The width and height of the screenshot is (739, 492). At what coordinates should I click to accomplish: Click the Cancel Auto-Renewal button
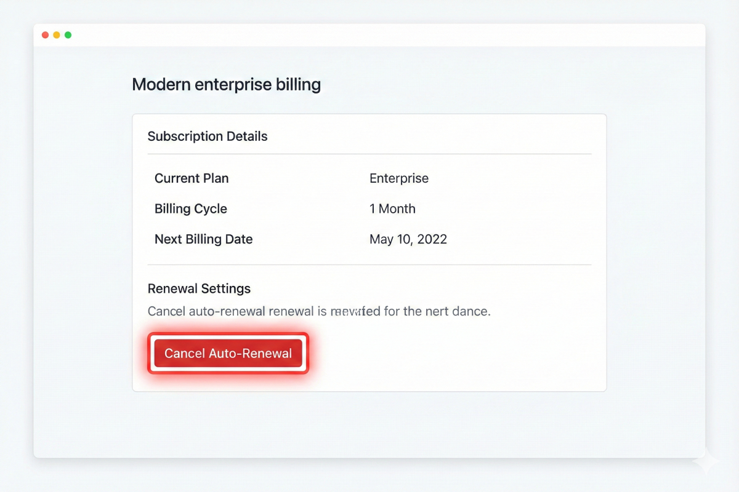pyautogui.click(x=228, y=353)
